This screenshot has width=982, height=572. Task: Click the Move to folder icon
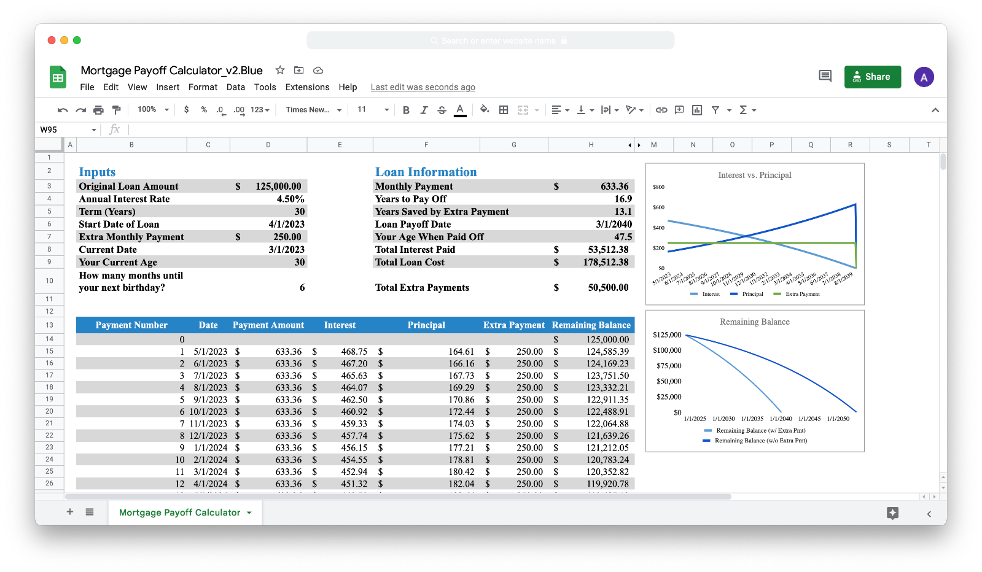(x=299, y=70)
